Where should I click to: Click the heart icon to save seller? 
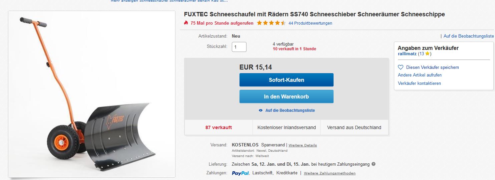[401, 67]
